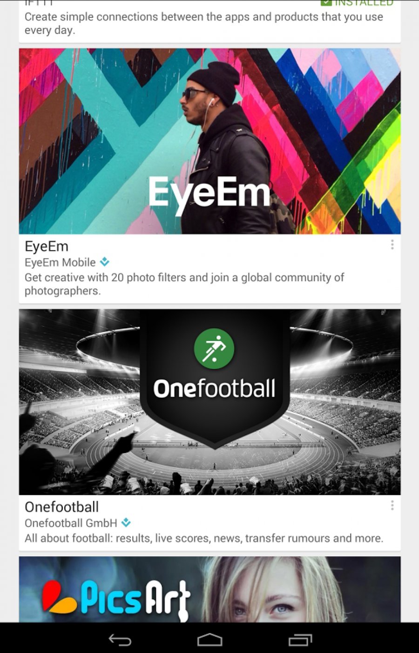Open the Onefootball stadium banner
The image size is (419, 653).
pos(209,402)
